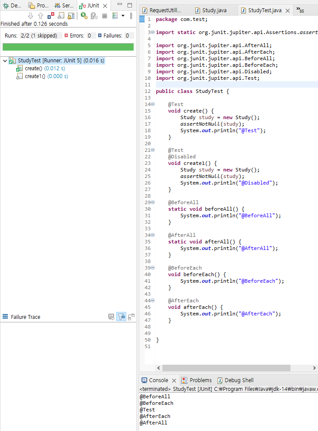This screenshot has width=318, height=431.
Task: Fold afterAll() method at line 34
Action: pos(153,235)
